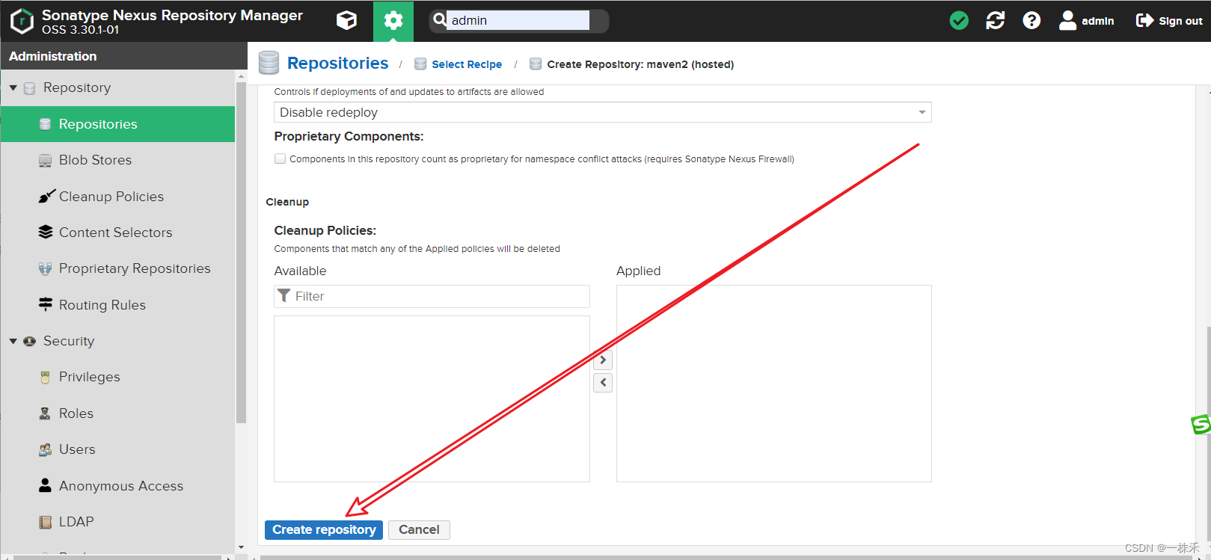
Task: Click the Administration panel header
Action: click(124, 56)
